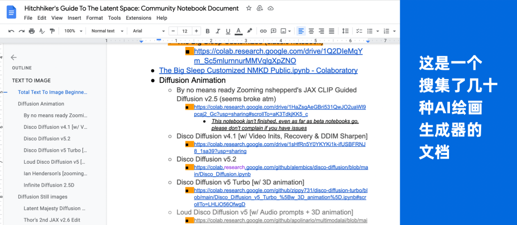Open the Edit menu
The height and width of the screenshot is (225, 517).
[42, 18]
